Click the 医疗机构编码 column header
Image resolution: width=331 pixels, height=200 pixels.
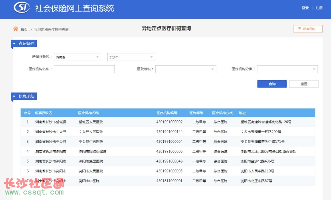pyautogui.click(x=167, y=113)
